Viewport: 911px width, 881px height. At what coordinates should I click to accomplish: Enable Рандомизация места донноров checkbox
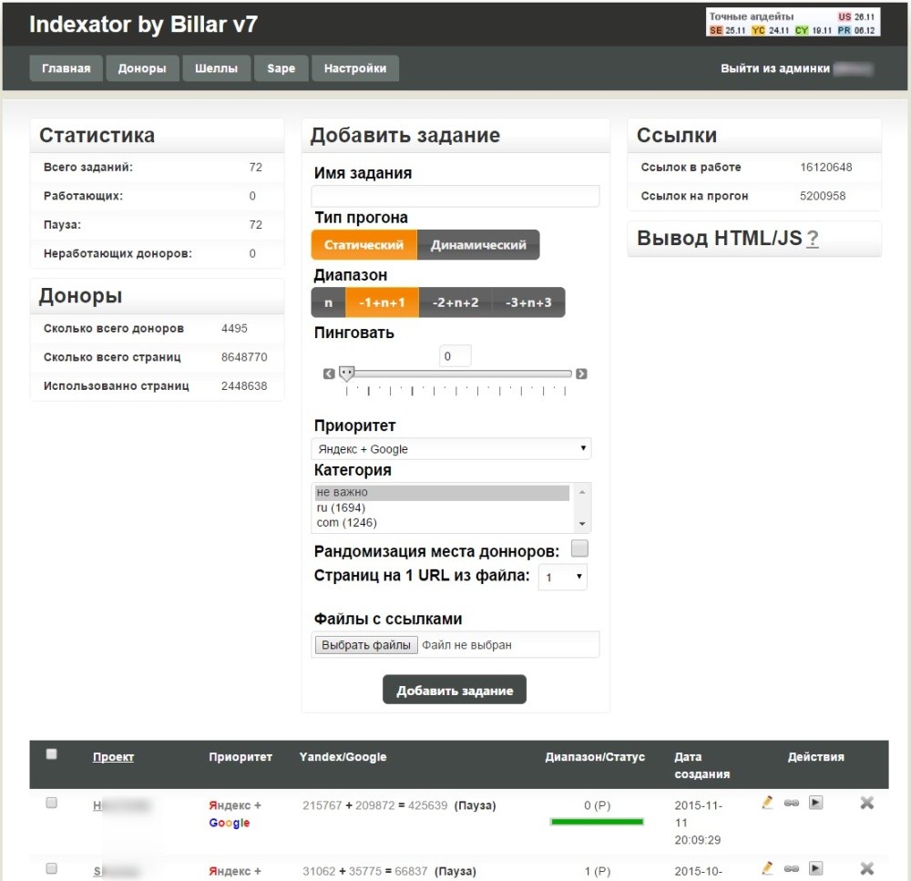point(579,548)
